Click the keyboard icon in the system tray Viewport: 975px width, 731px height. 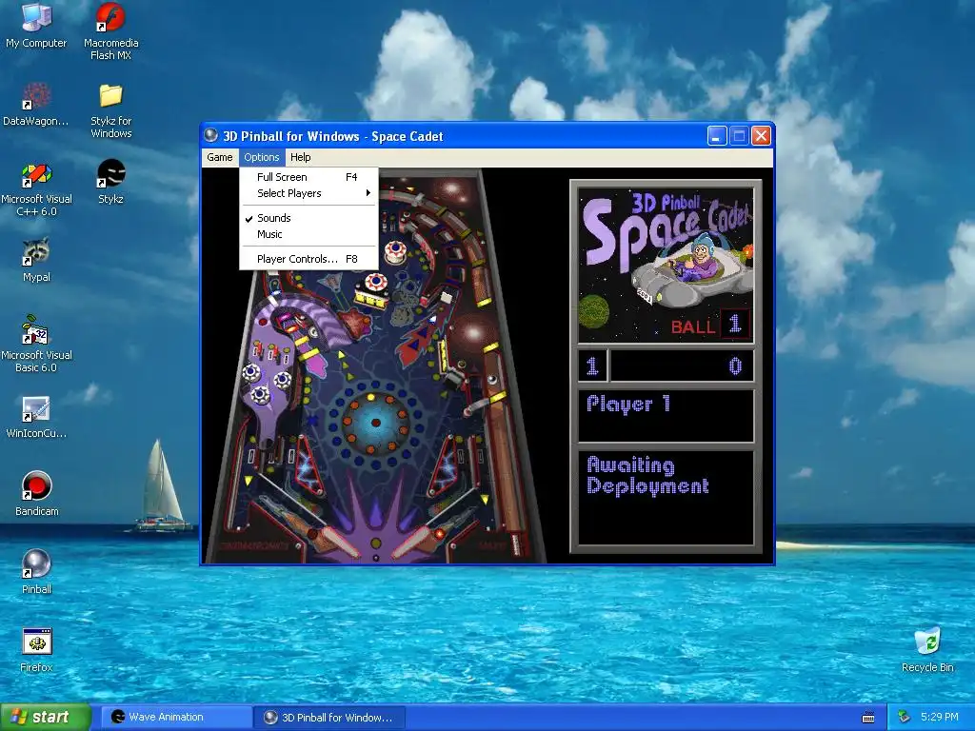(x=868, y=718)
